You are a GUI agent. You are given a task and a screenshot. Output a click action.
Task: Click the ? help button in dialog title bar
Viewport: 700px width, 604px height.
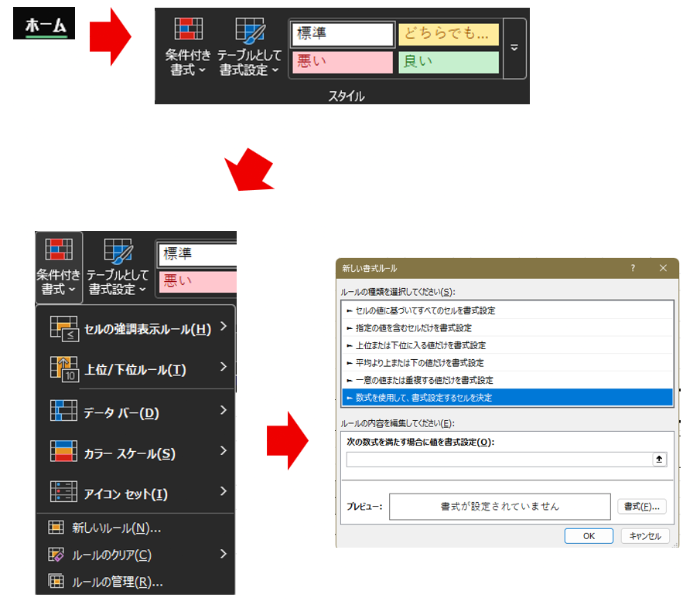[633, 268]
